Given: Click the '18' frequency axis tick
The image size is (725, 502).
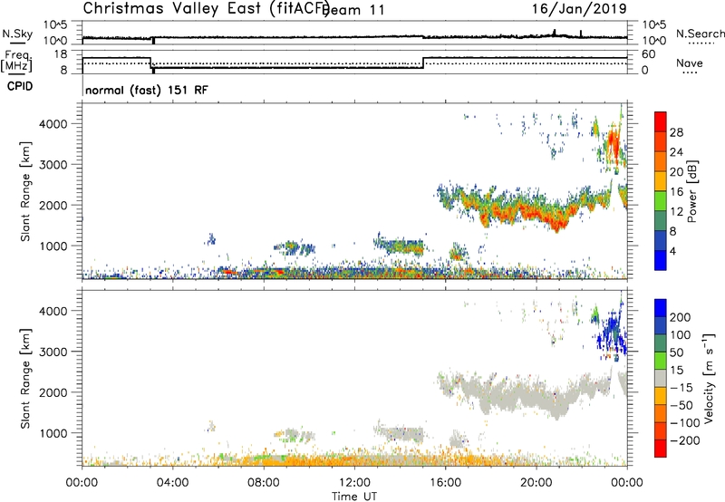Looking at the screenshot, I should coord(61,54).
